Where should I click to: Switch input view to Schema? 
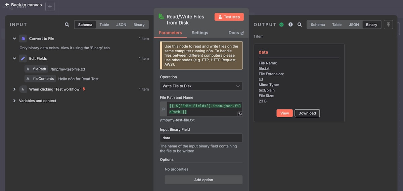(85, 24)
